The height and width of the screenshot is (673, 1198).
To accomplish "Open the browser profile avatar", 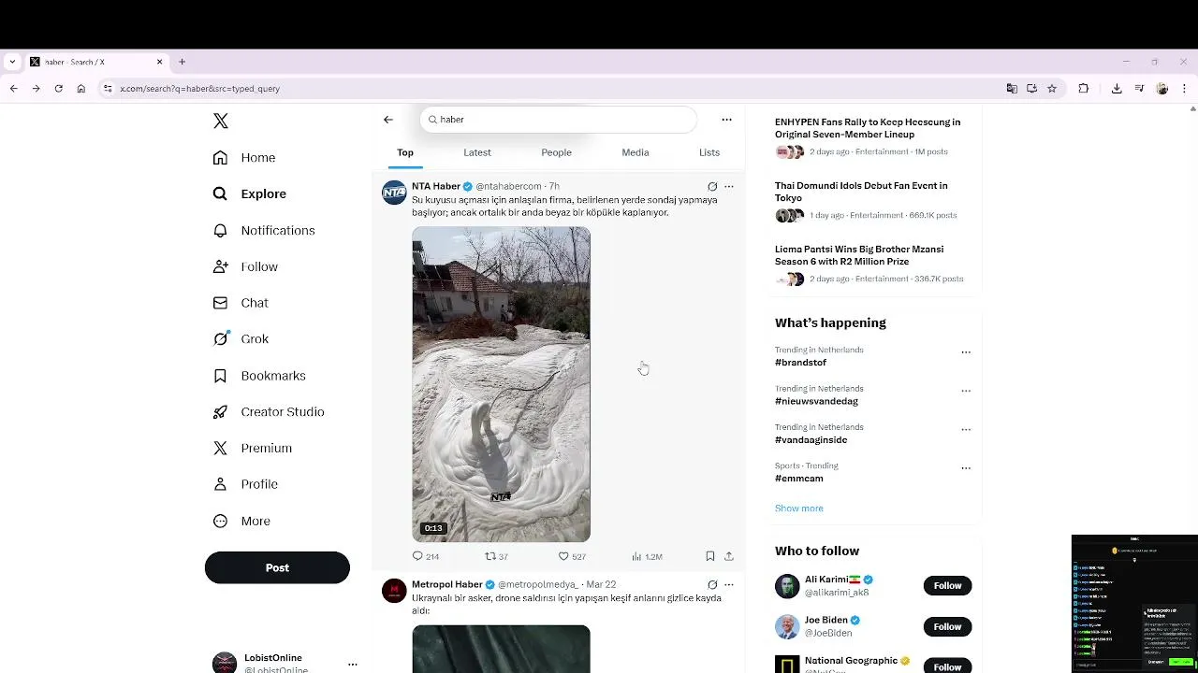I will (1162, 89).
